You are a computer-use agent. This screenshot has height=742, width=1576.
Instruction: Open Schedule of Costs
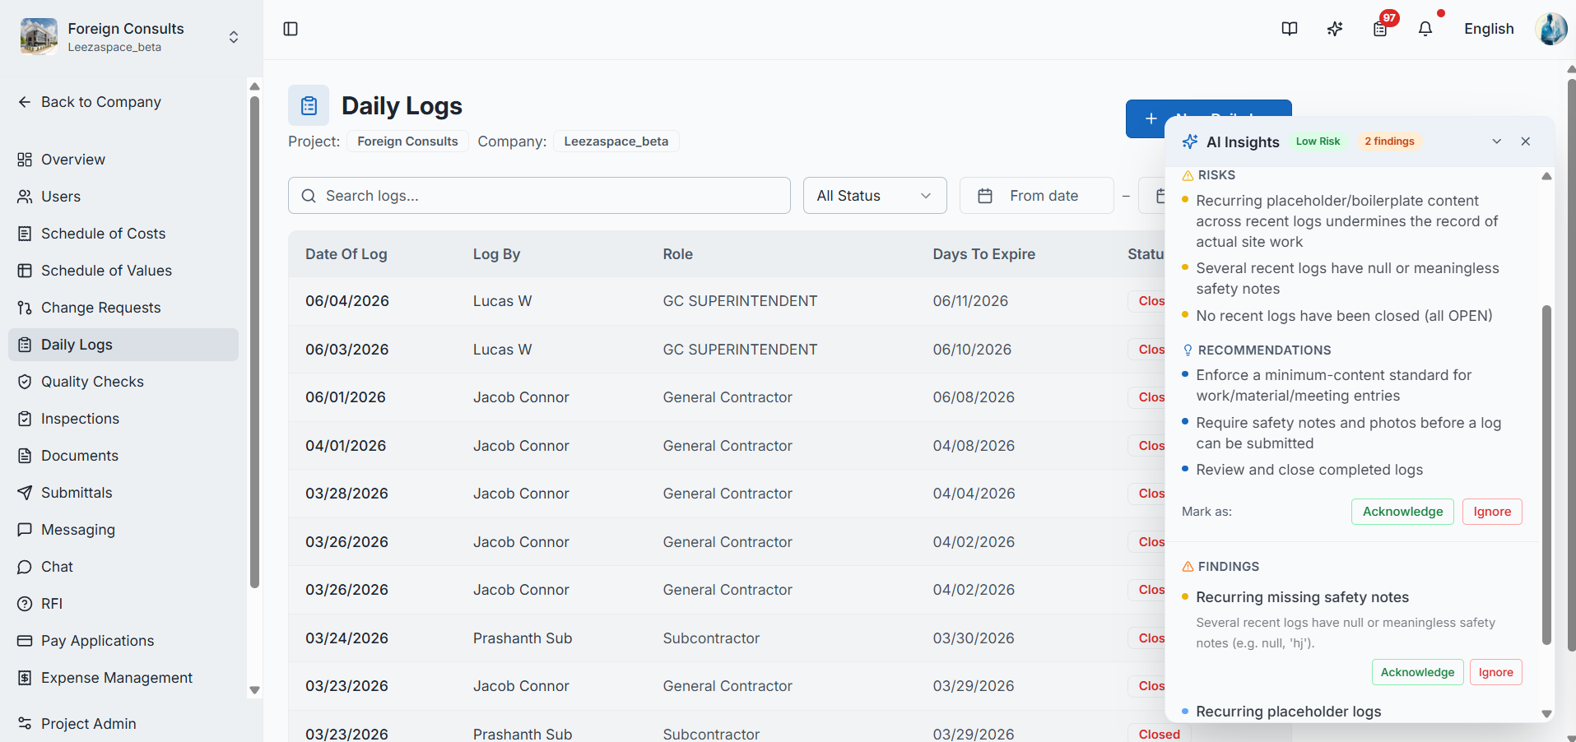pos(123,234)
